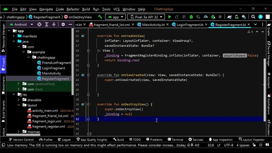Click the Stop button in toolbar
Image resolution: width=272 pixels, height=153 pixels.
coord(220,17)
